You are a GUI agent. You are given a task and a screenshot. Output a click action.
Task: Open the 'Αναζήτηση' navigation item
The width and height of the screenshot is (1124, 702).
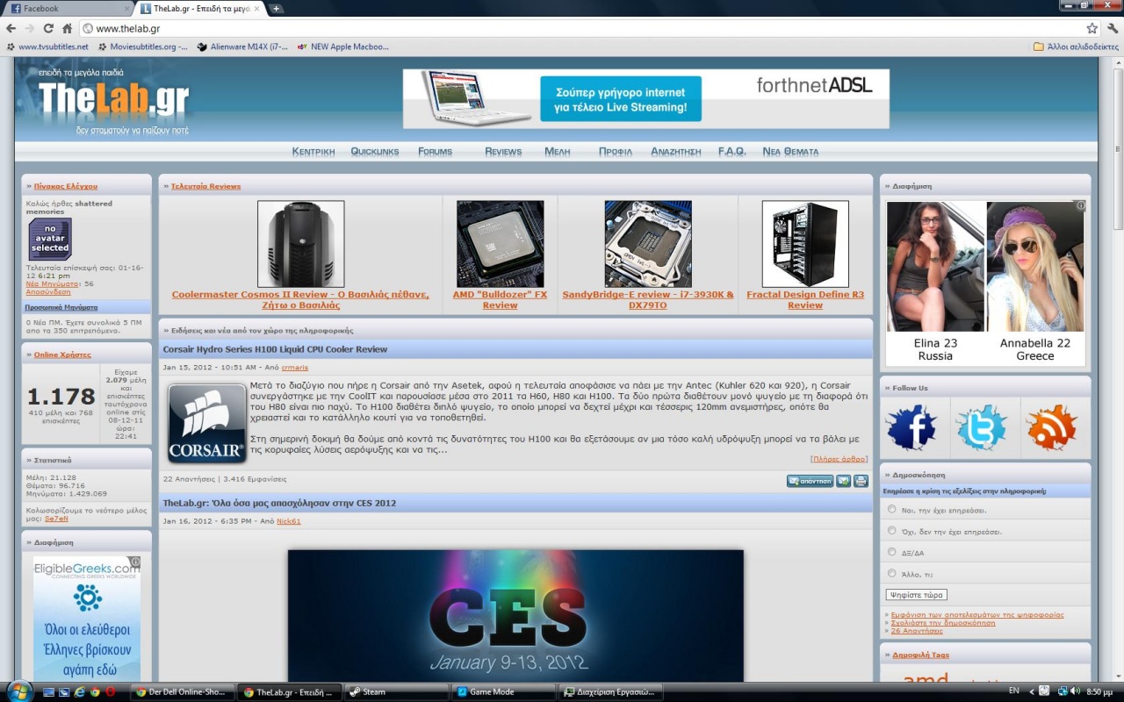(676, 152)
